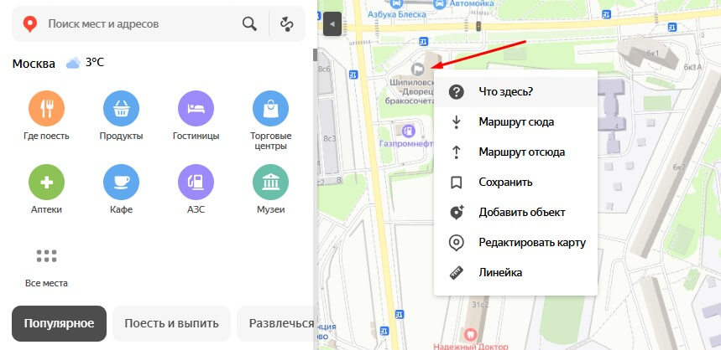721x350 pixels.
Task: Select the Где поесть category icon
Action: [x=46, y=108]
